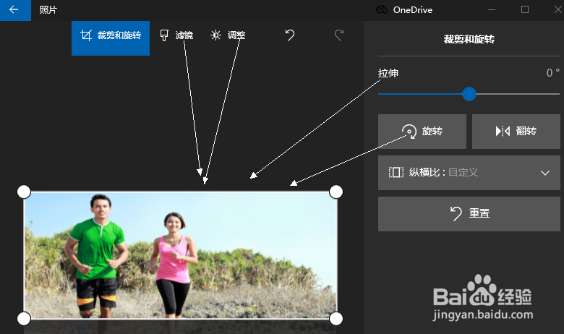Viewport: 564px width, 334px height.
Task: Click the bottom-right crop handle
Action: coord(336,319)
